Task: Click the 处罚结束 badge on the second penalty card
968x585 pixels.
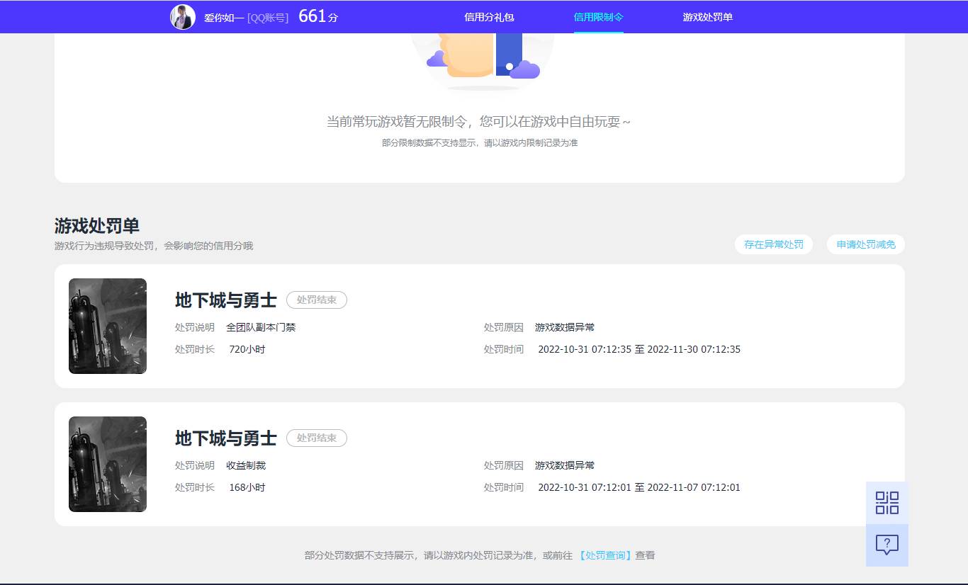Action: click(316, 438)
